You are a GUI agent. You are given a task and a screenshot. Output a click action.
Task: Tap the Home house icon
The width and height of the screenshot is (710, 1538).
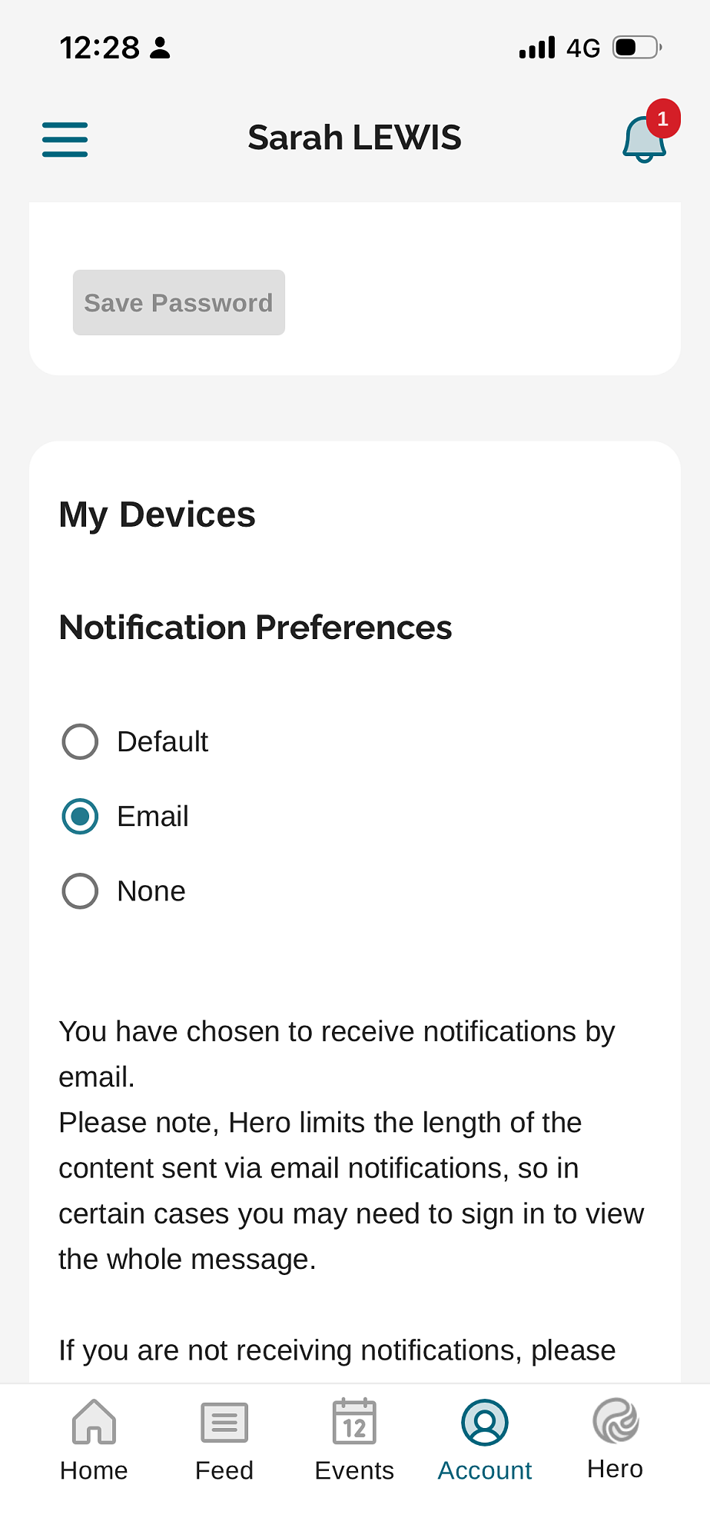(x=94, y=1421)
